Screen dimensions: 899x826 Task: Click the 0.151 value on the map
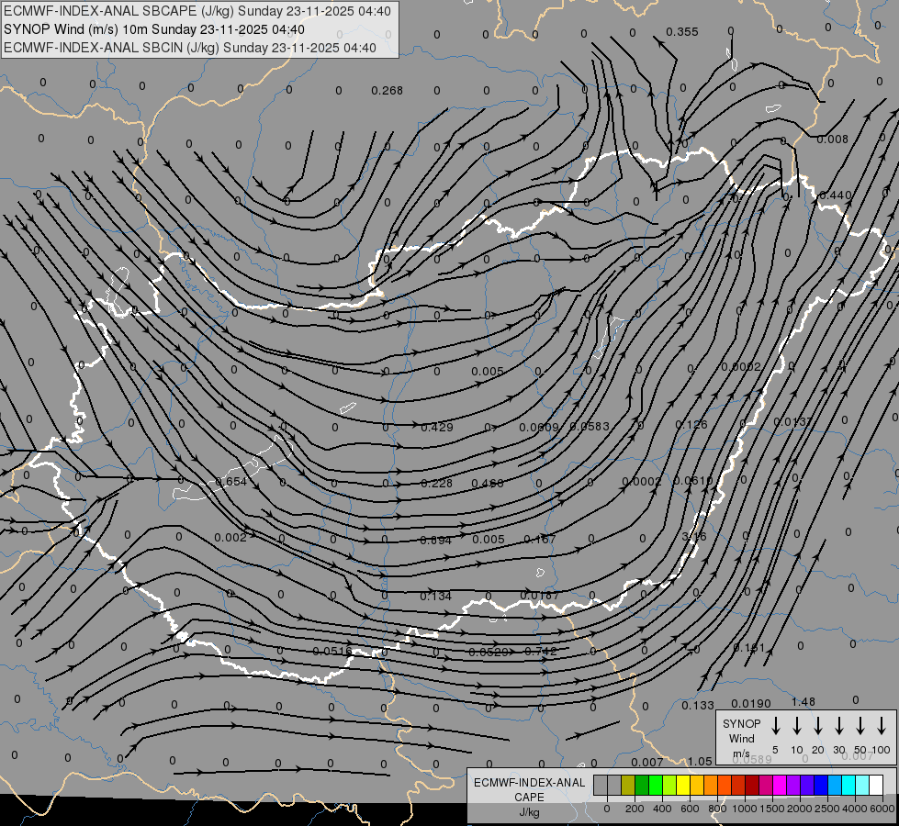pyautogui.click(x=748, y=648)
